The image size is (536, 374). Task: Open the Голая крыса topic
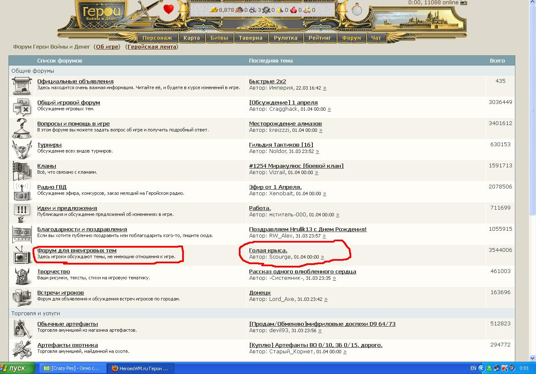(268, 250)
